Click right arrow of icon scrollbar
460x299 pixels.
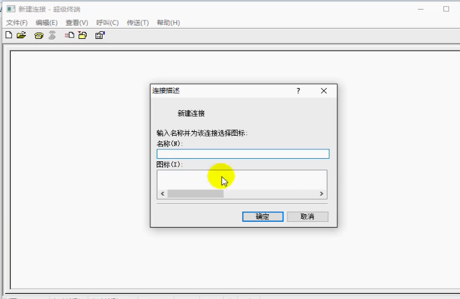pyautogui.click(x=322, y=194)
